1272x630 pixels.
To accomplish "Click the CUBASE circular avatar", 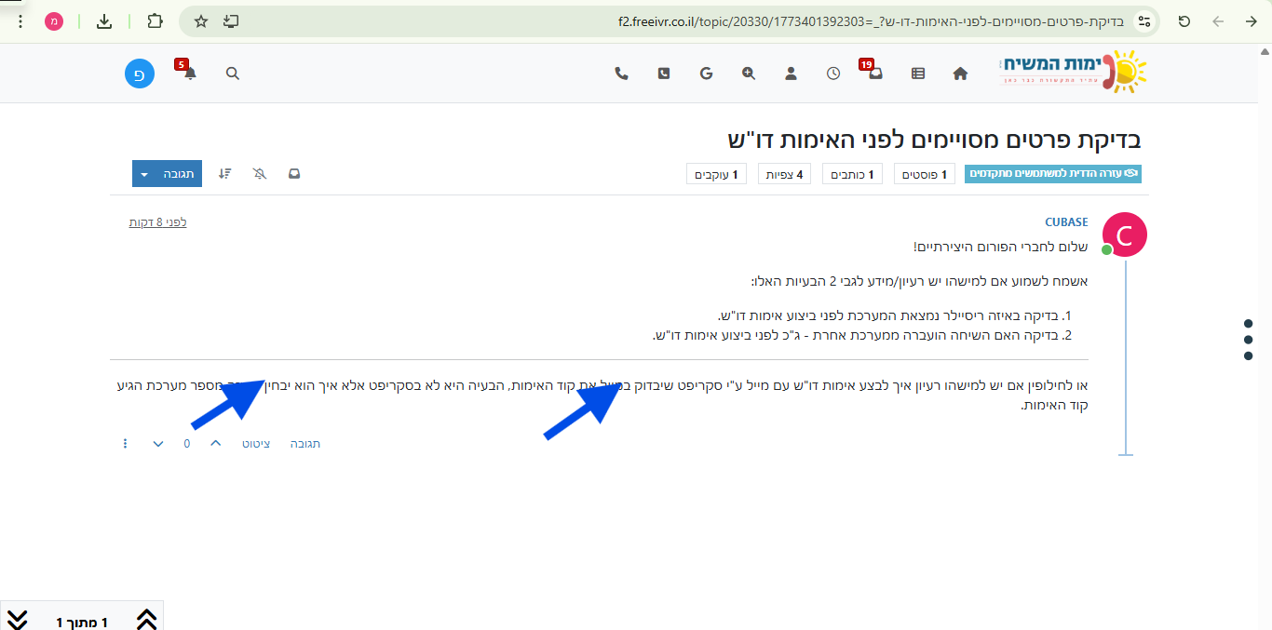I will point(1125,235).
